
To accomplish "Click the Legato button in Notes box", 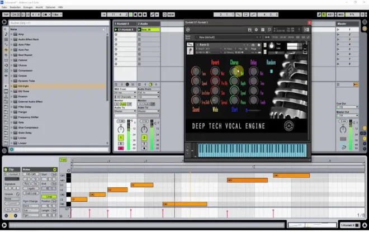I will pos(31,188).
